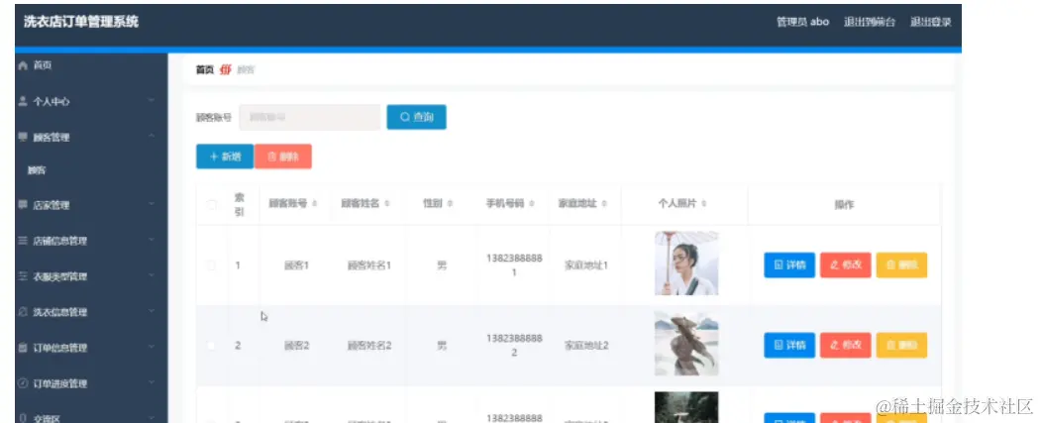Sort by the 顾客账号 column arrows

point(314,203)
